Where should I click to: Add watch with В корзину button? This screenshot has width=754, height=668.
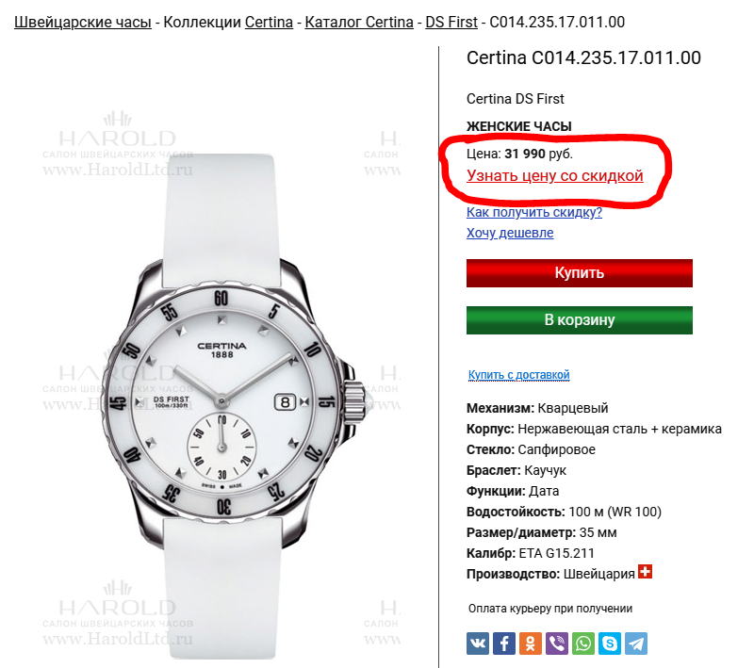click(x=580, y=320)
